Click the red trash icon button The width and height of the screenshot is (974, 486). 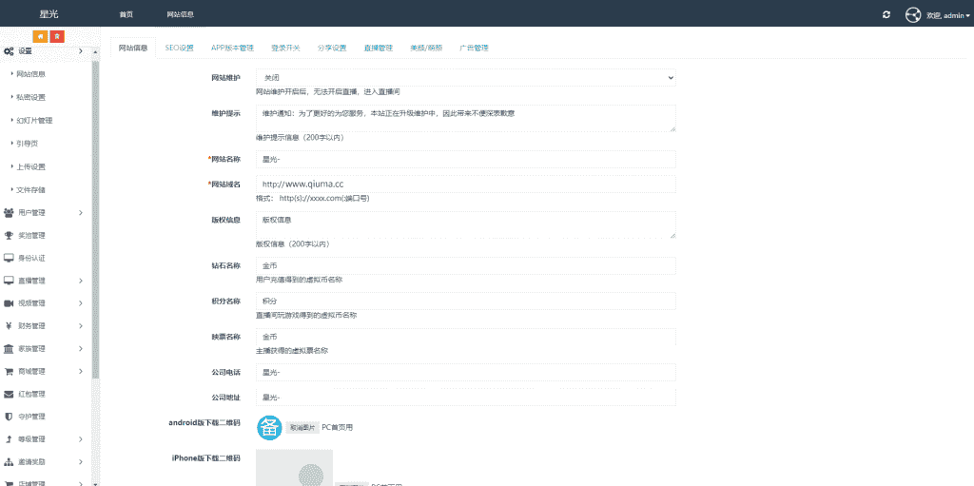click(57, 36)
